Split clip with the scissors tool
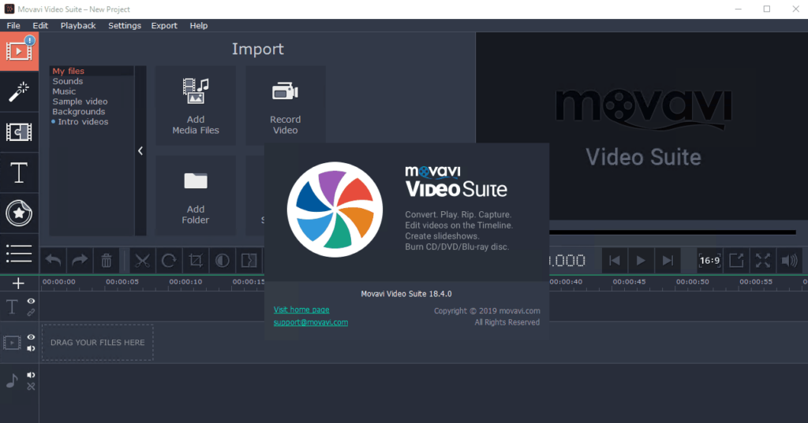This screenshot has width=808, height=423. click(x=142, y=261)
